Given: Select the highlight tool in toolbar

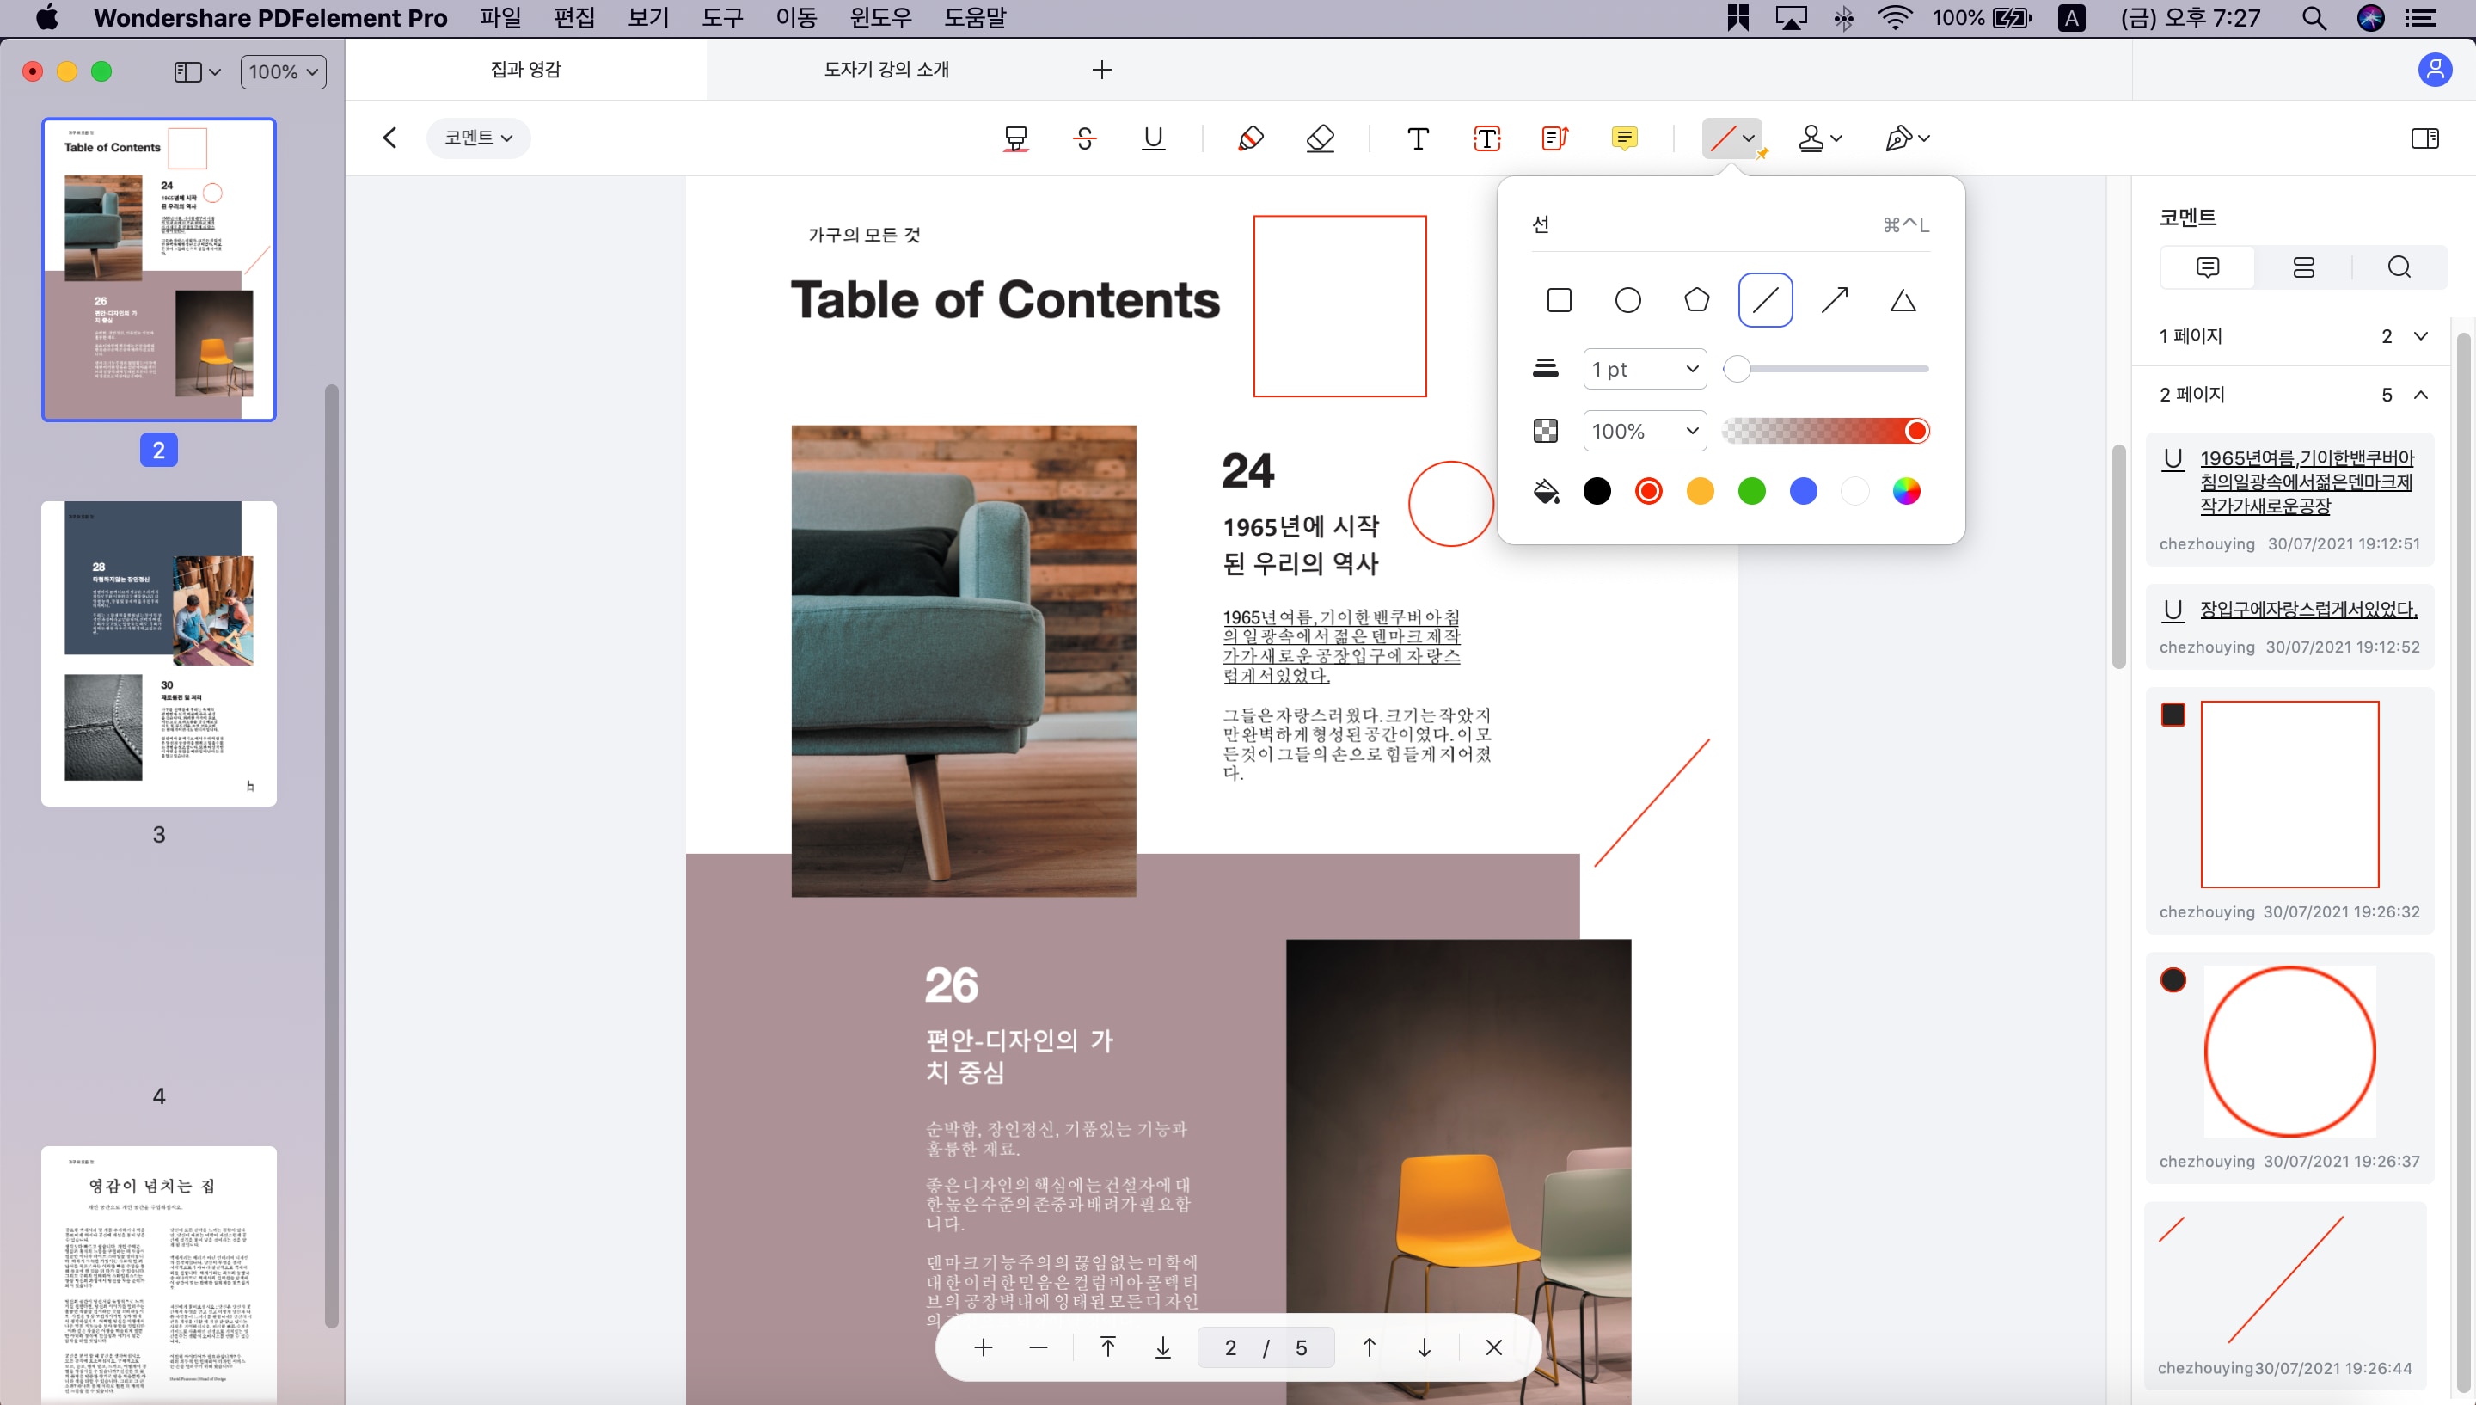Looking at the screenshot, I should [1015, 138].
